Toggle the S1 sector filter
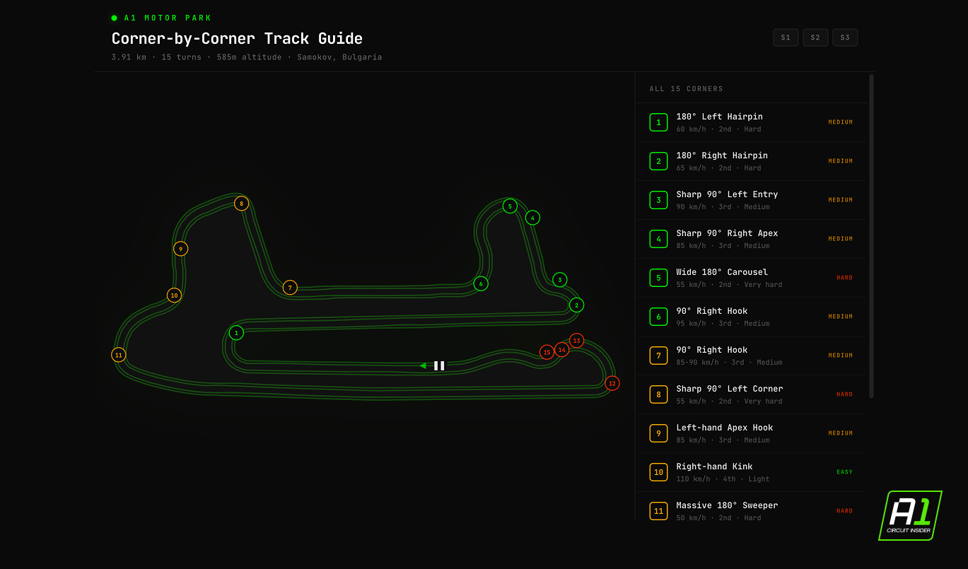Image resolution: width=968 pixels, height=569 pixels. pos(786,37)
